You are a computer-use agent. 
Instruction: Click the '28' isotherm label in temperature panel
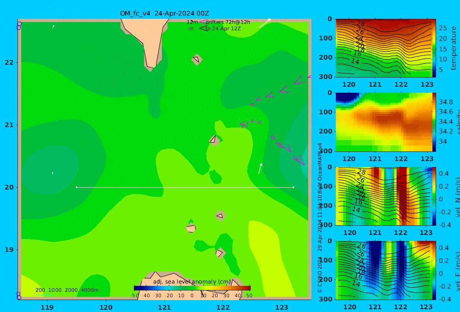[x=360, y=24]
